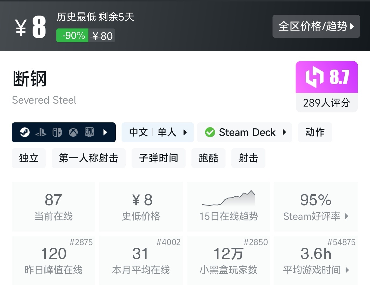Open 全区价格/趋势 regional price trends

tap(316, 26)
